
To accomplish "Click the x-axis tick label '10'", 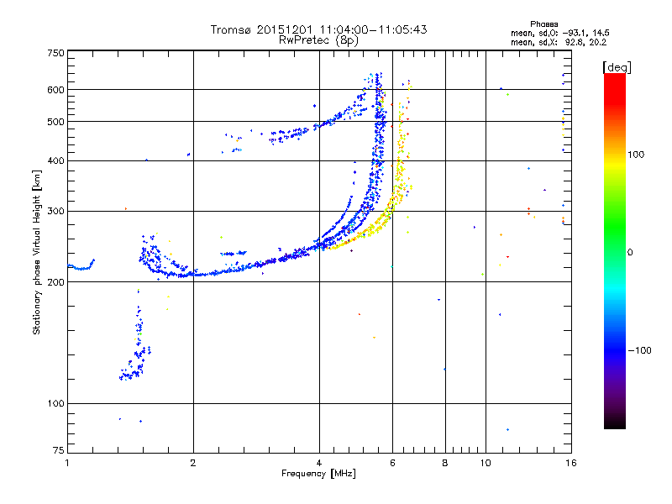I will coord(486,463).
